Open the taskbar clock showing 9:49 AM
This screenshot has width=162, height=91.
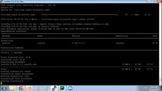154,88
